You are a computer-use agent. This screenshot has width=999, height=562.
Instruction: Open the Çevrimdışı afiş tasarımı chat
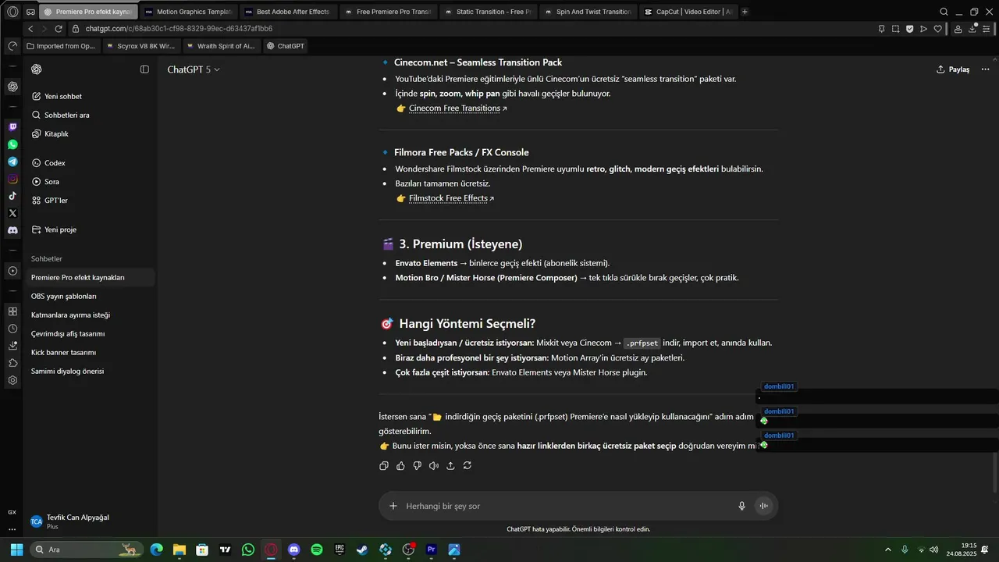(x=89, y=334)
